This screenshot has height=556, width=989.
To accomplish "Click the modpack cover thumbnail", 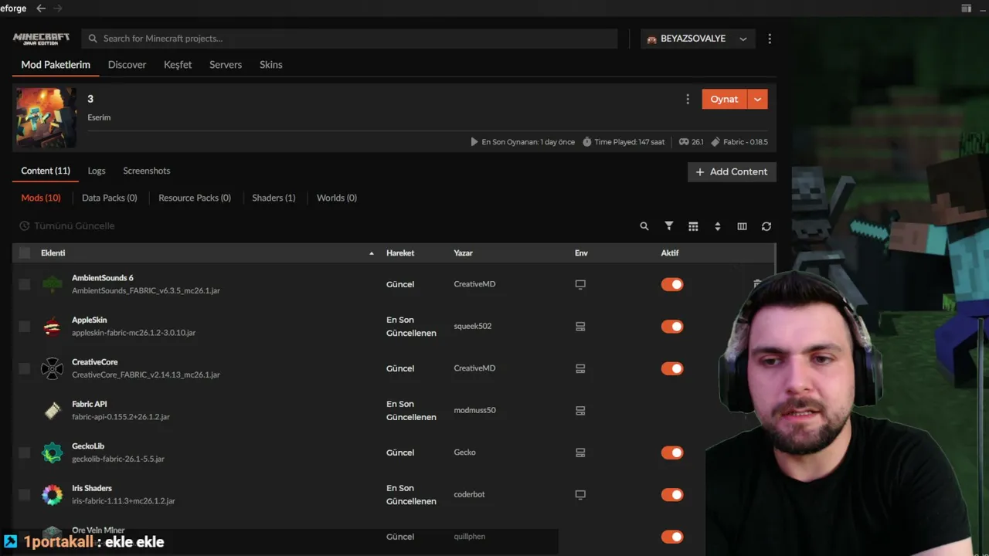I will point(46,117).
